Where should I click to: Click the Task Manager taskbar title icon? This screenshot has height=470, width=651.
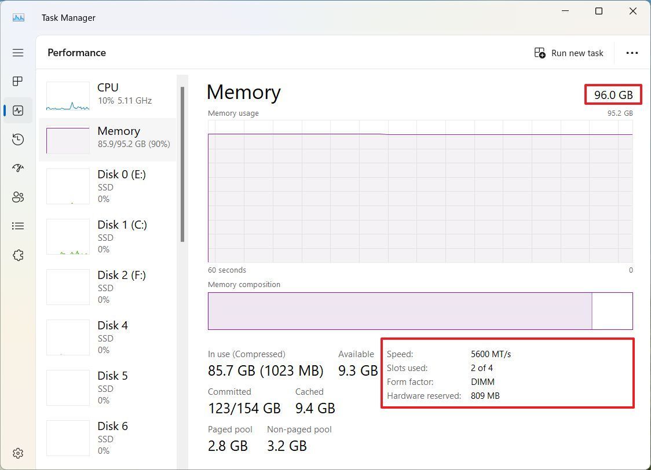tap(18, 17)
